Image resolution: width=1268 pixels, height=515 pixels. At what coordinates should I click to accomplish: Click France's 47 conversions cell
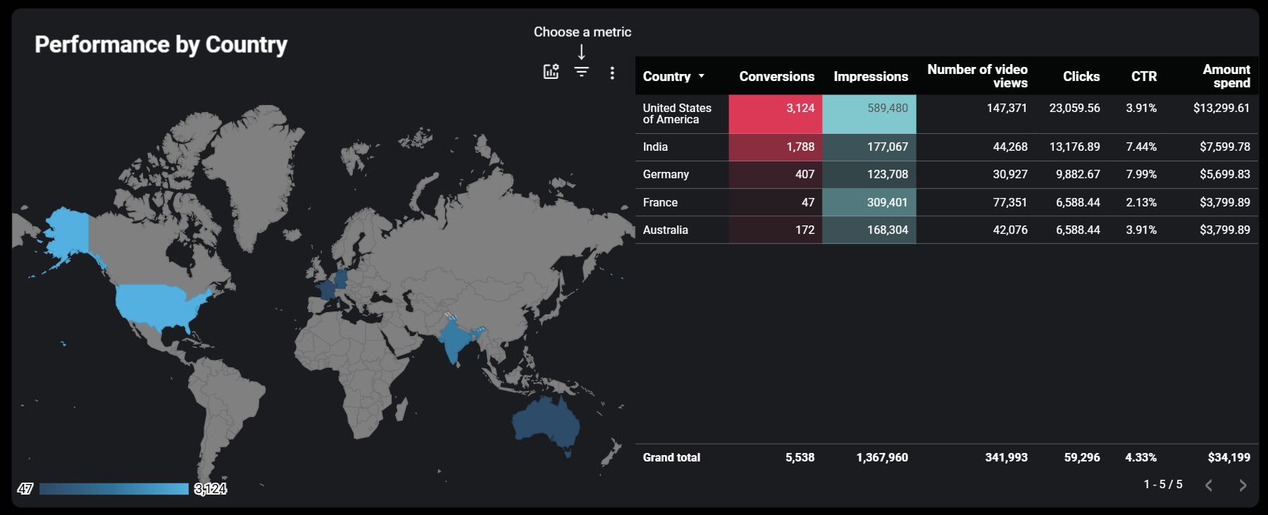click(x=776, y=202)
